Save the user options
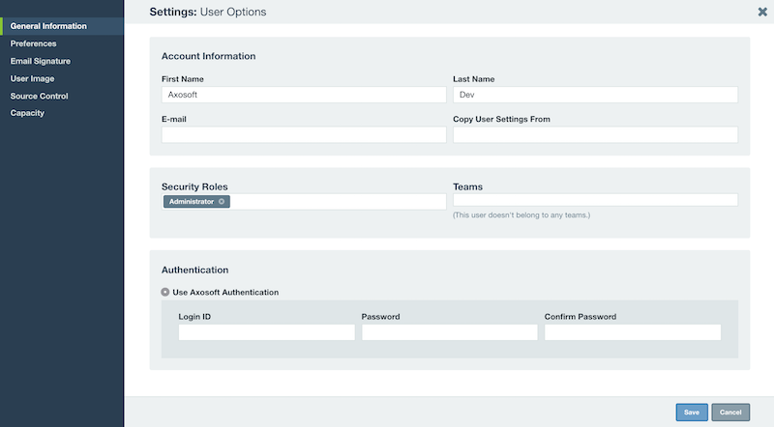774x427 pixels. [x=692, y=413]
